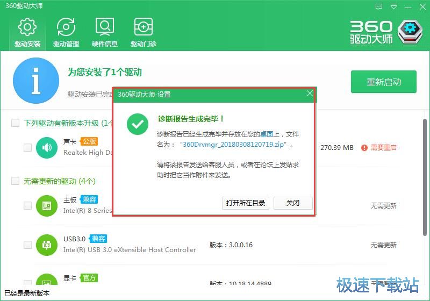
Task: Click the 诊断报告生成完毕！ heading
Action: point(191,119)
